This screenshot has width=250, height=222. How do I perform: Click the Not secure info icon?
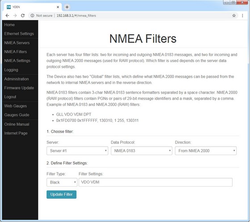pyautogui.click(x=32, y=16)
